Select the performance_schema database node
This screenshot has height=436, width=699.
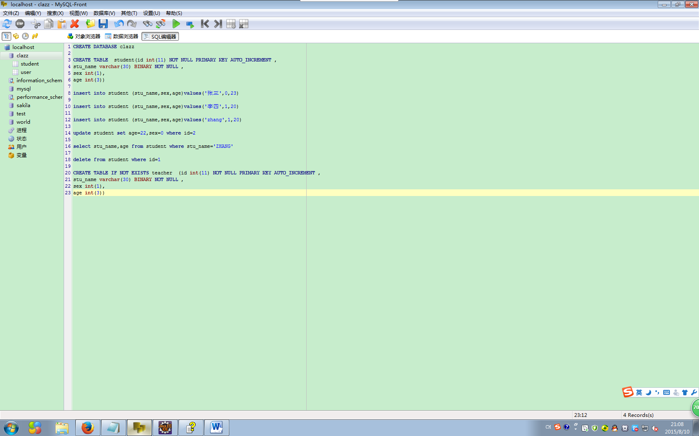(39, 97)
